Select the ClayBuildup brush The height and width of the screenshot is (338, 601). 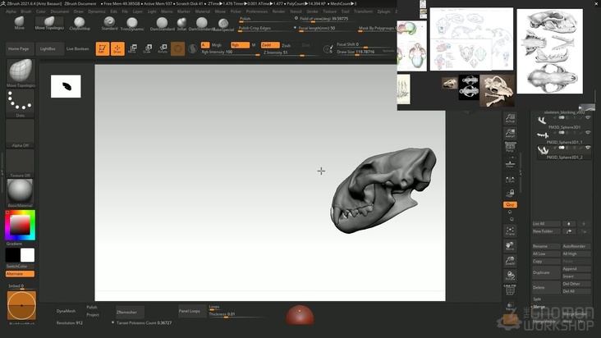click(x=80, y=24)
